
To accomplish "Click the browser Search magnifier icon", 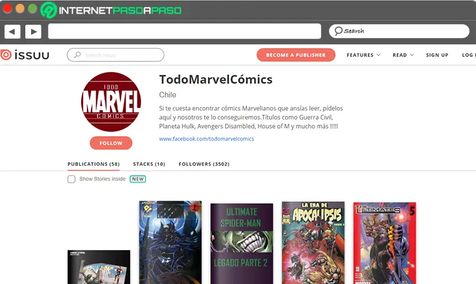I will pos(339,31).
